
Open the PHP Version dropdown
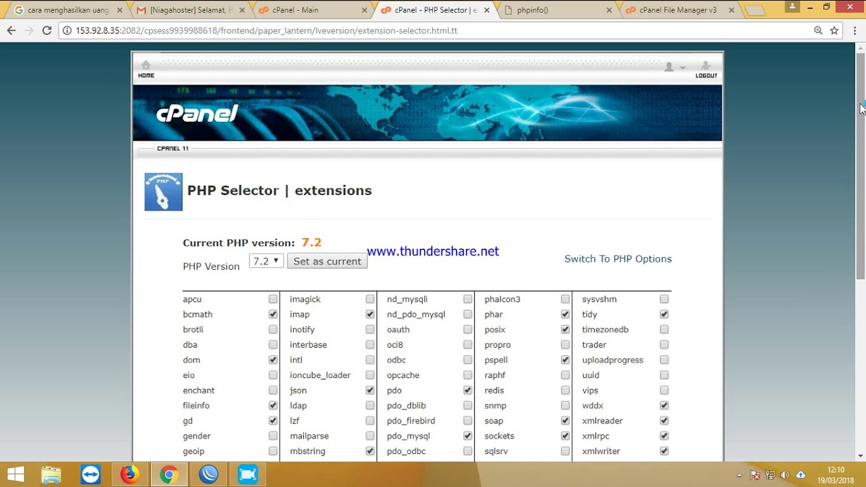pos(266,261)
